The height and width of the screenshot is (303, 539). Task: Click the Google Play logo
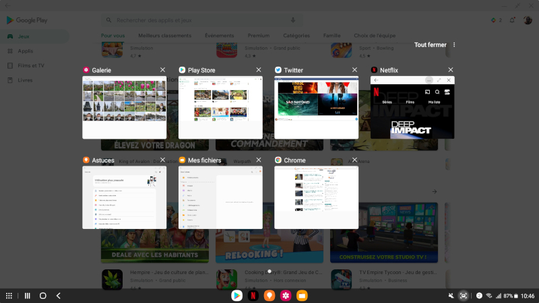pyautogui.click(x=27, y=20)
